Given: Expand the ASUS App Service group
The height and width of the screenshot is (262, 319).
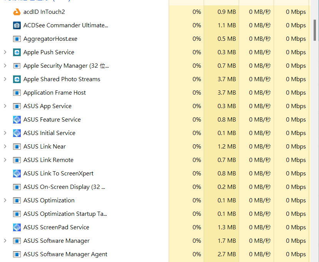Looking at the screenshot, I should [x=5, y=106].
